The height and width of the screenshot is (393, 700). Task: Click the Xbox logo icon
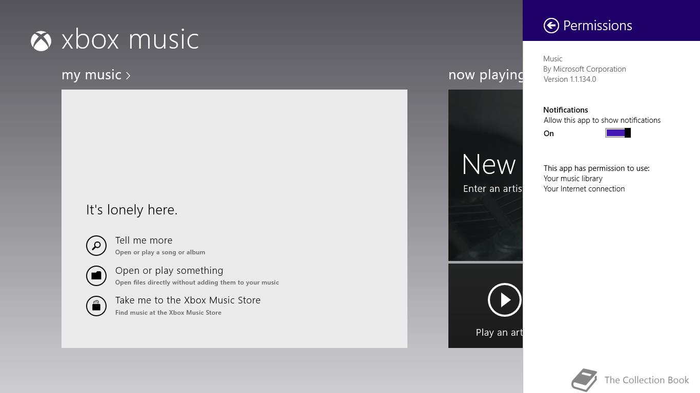click(x=41, y=41)
